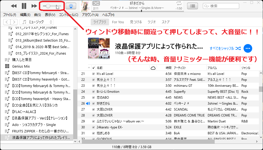The width and height of the screenshot is (263, 150).
Task: Uncheck the Bi-Li-Li Emotion checkbox
Action: point(93,92)
